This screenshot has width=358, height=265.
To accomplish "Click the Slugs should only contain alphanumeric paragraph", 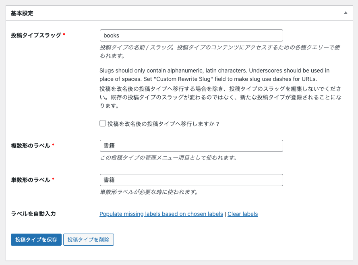I will tap(214, 75).
